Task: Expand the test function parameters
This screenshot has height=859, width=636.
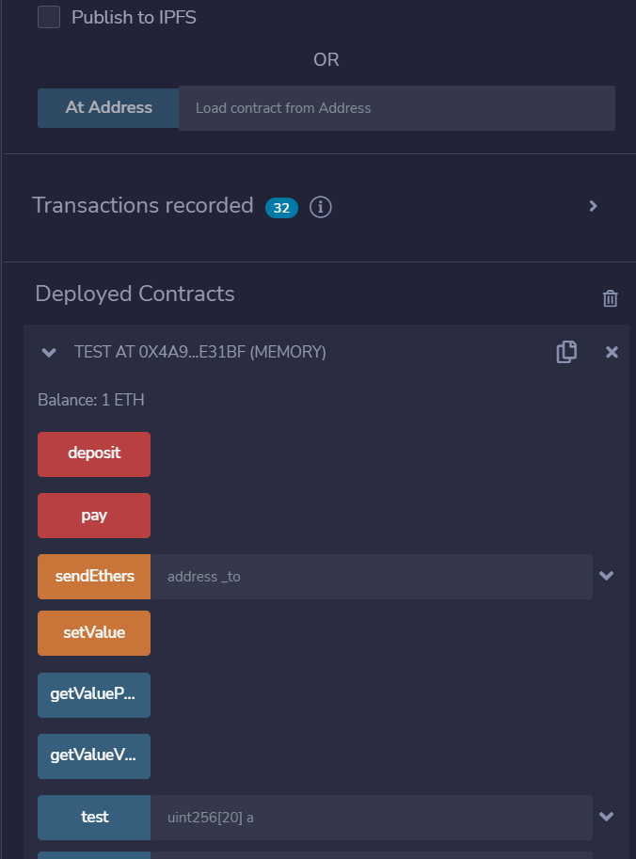Action: (x=606, y=817)
